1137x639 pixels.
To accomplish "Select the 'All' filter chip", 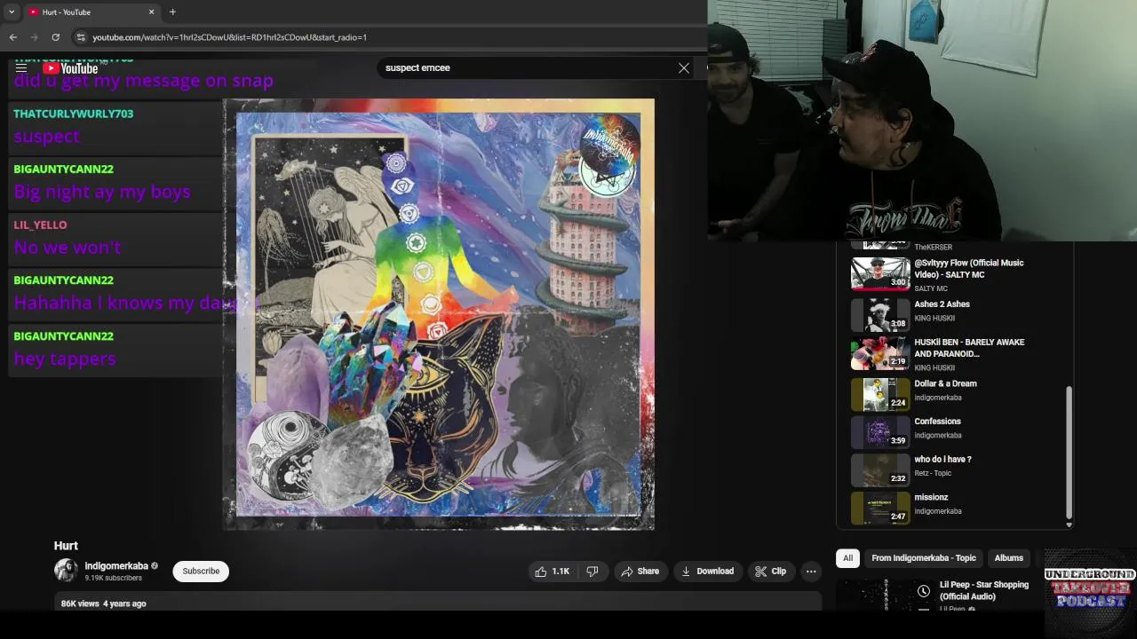I will (847, 558).
